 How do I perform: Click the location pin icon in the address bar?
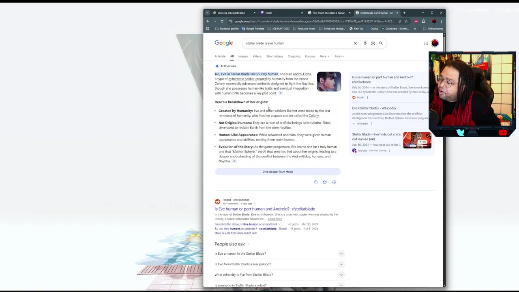(399, 21)
